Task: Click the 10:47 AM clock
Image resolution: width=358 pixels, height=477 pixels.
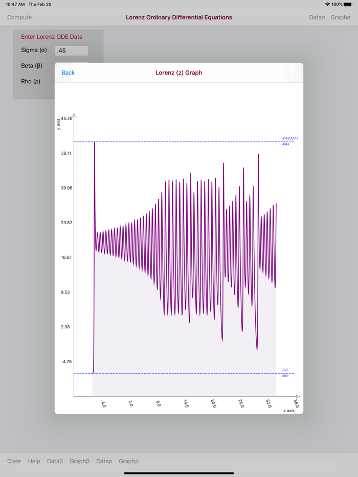Action: point(15,4)
